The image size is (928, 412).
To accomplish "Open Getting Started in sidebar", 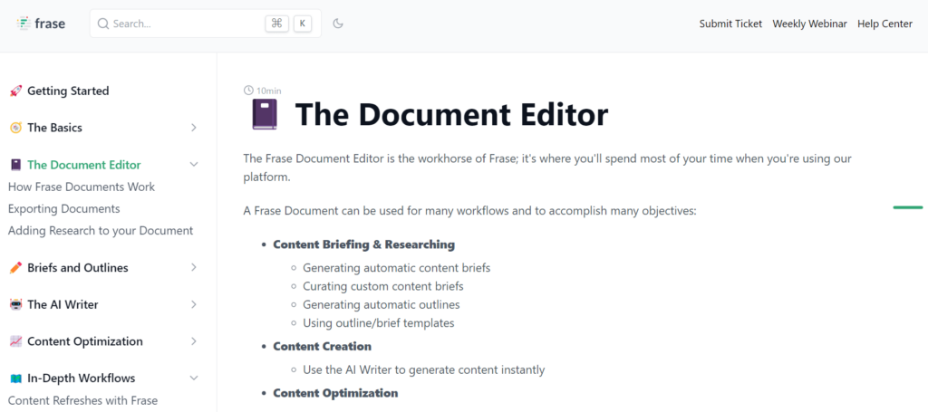I will coord(68,91).
